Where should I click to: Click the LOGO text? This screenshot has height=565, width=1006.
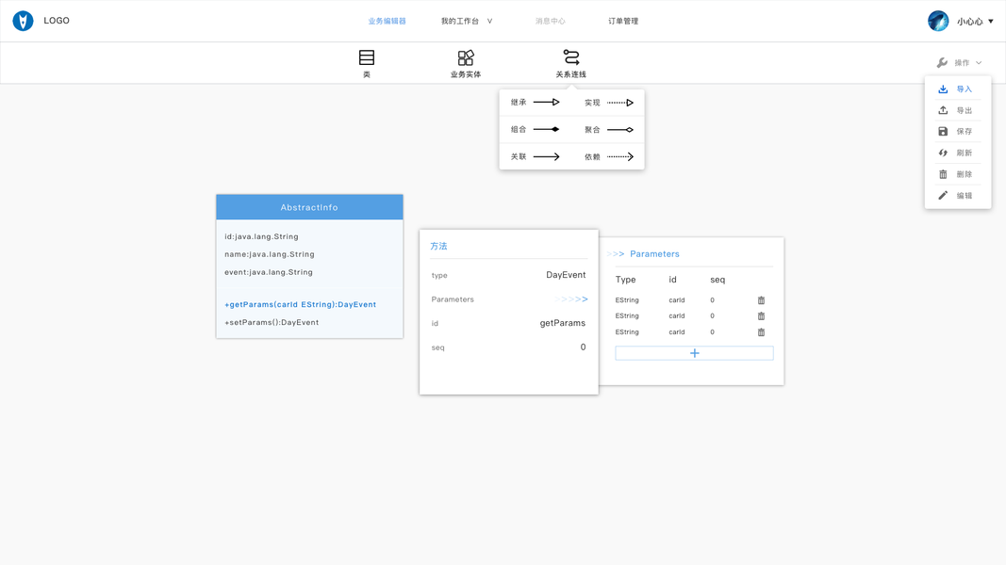[x=57, y=21]
